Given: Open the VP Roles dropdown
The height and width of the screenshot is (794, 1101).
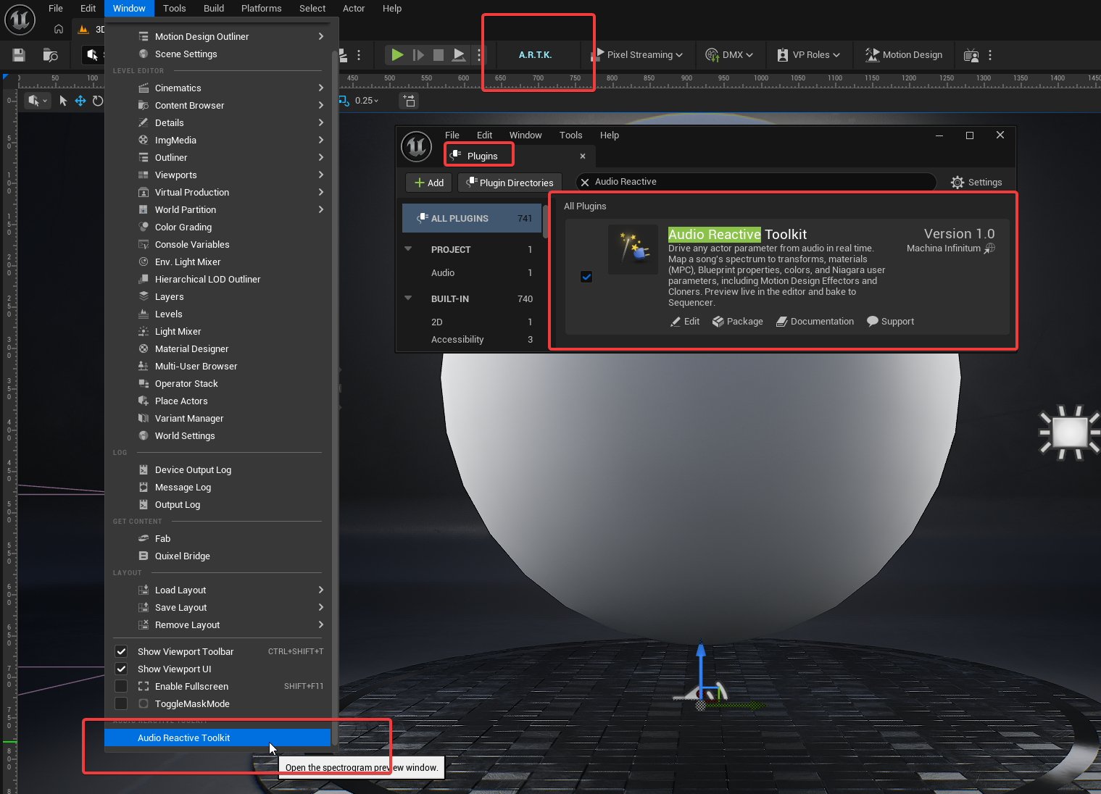Looking at the screenshot, I should point(808,55).
